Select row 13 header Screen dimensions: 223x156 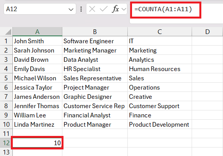point(6,152)
